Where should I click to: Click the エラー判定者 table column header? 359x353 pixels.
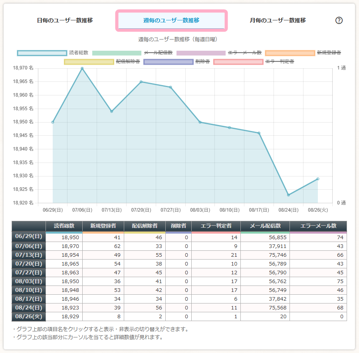click(216, 226)
